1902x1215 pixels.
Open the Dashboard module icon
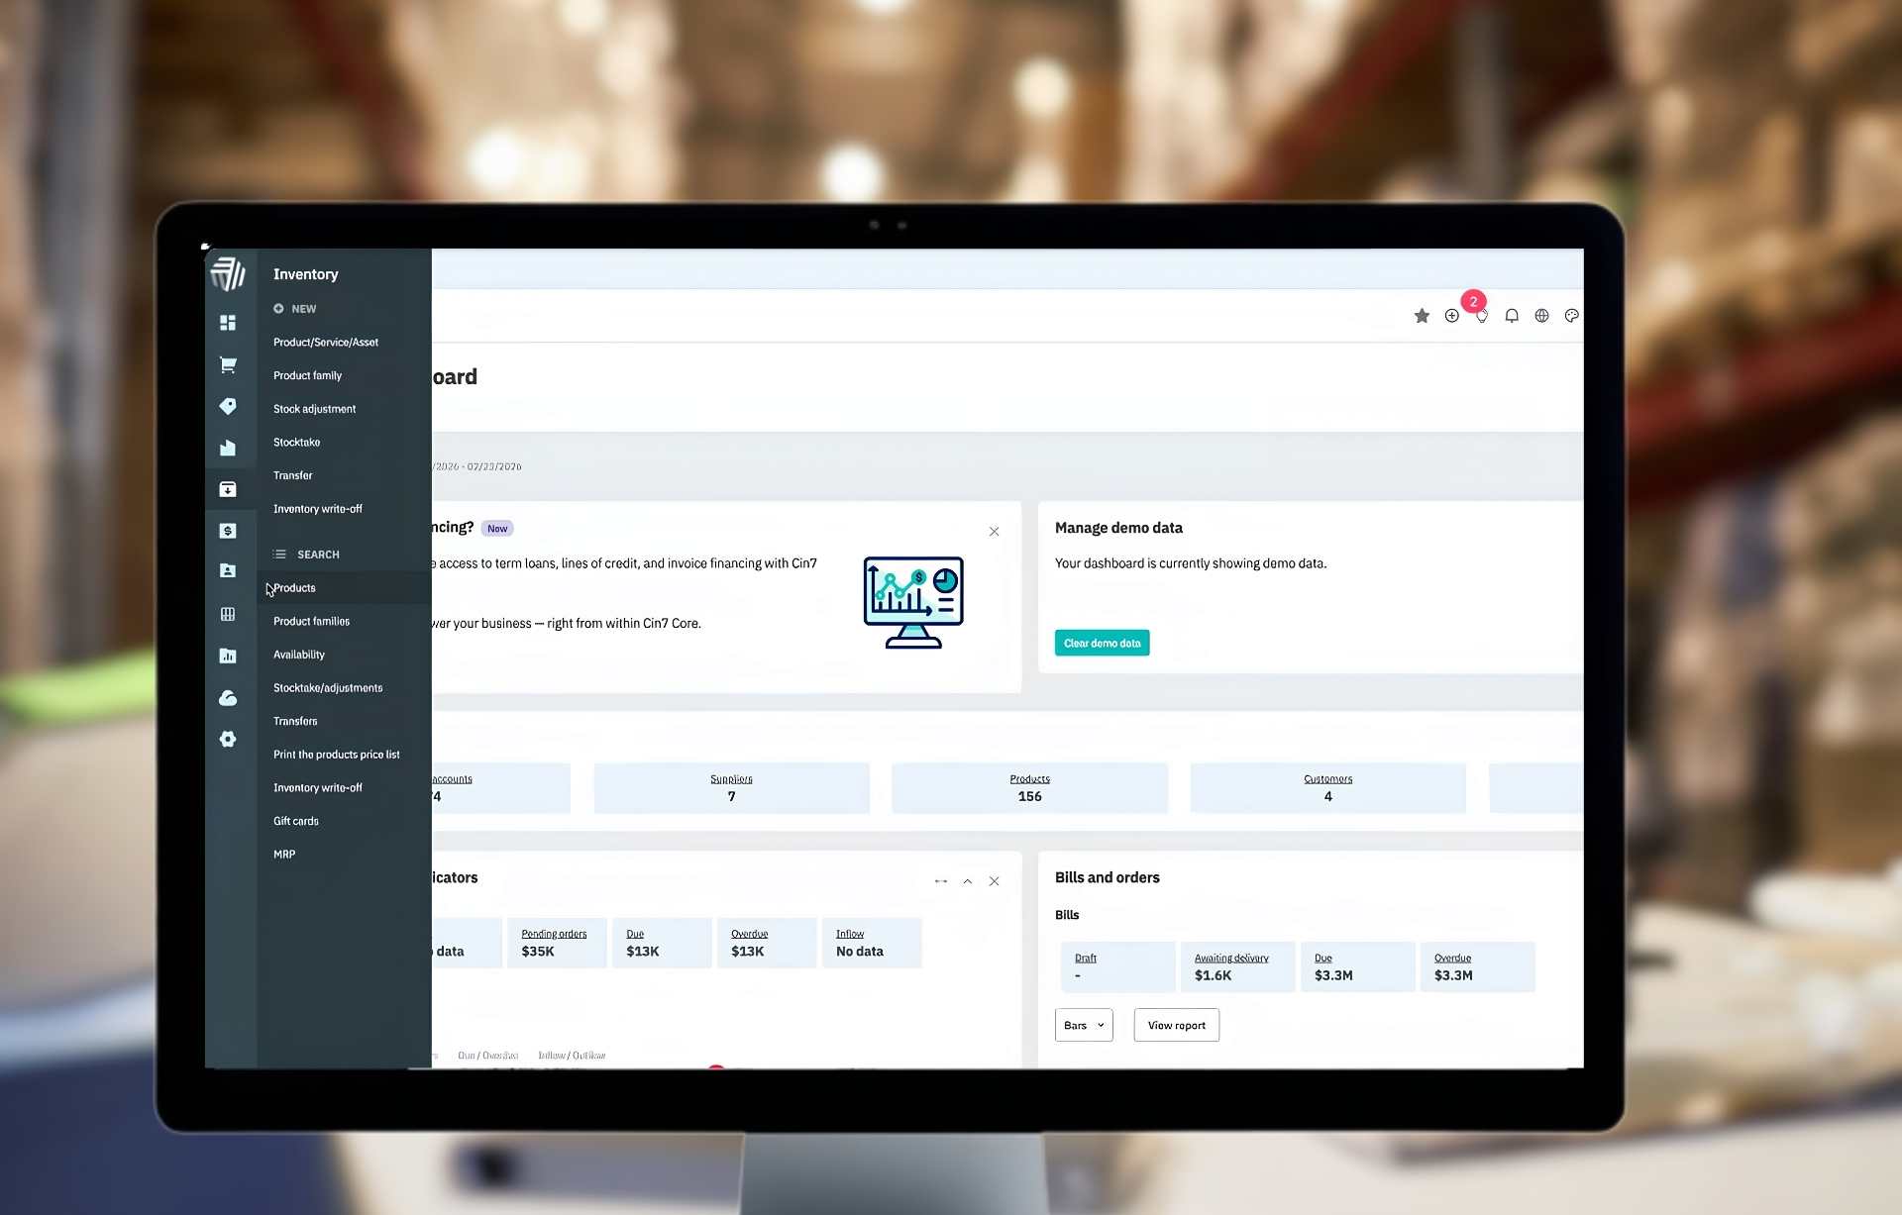228,323
